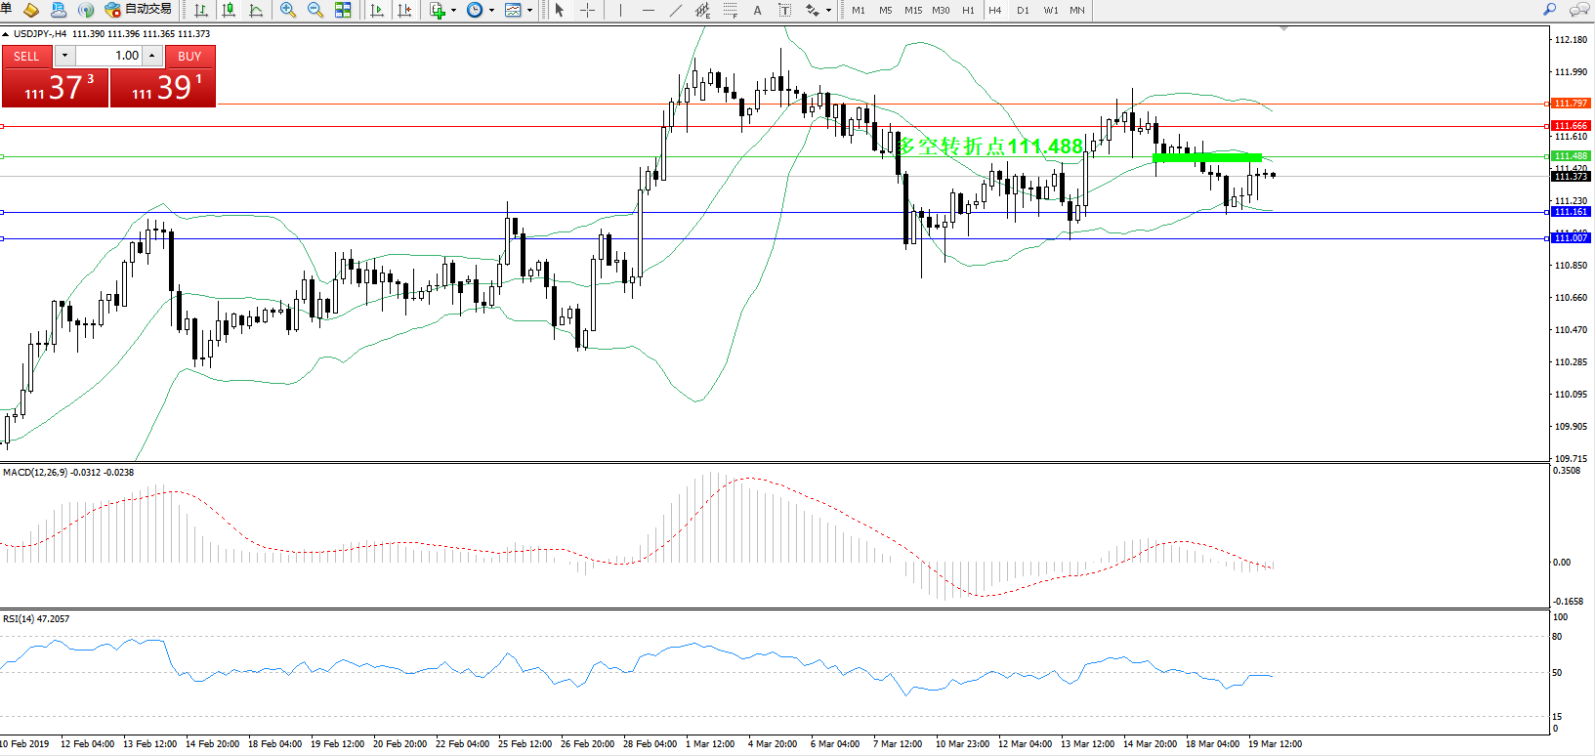Open the templates dropdown arrow

coord(530,11)
